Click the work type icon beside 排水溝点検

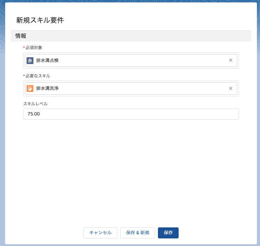(30, 60)
